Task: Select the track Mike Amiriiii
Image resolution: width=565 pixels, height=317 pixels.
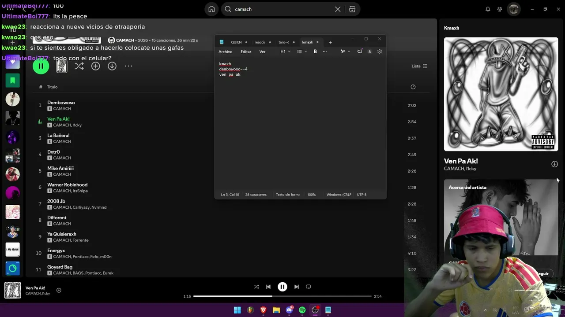Action: 60,168
